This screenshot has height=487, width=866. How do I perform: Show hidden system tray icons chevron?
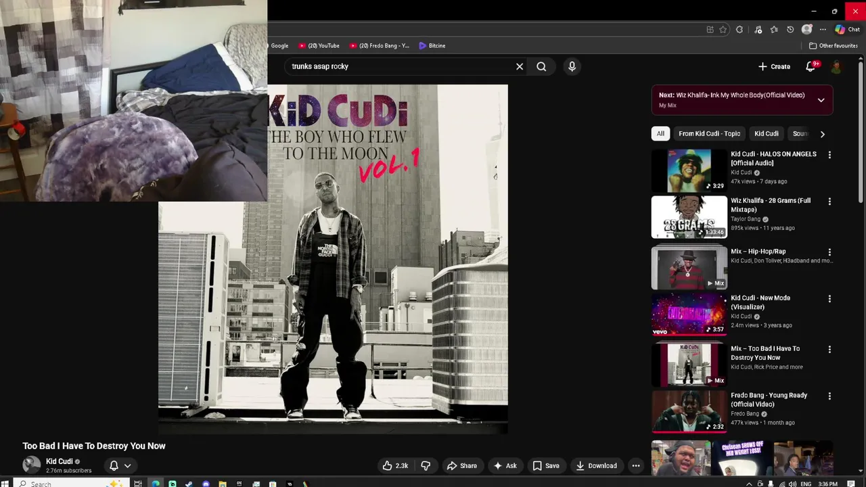click(x=748, y=484)
